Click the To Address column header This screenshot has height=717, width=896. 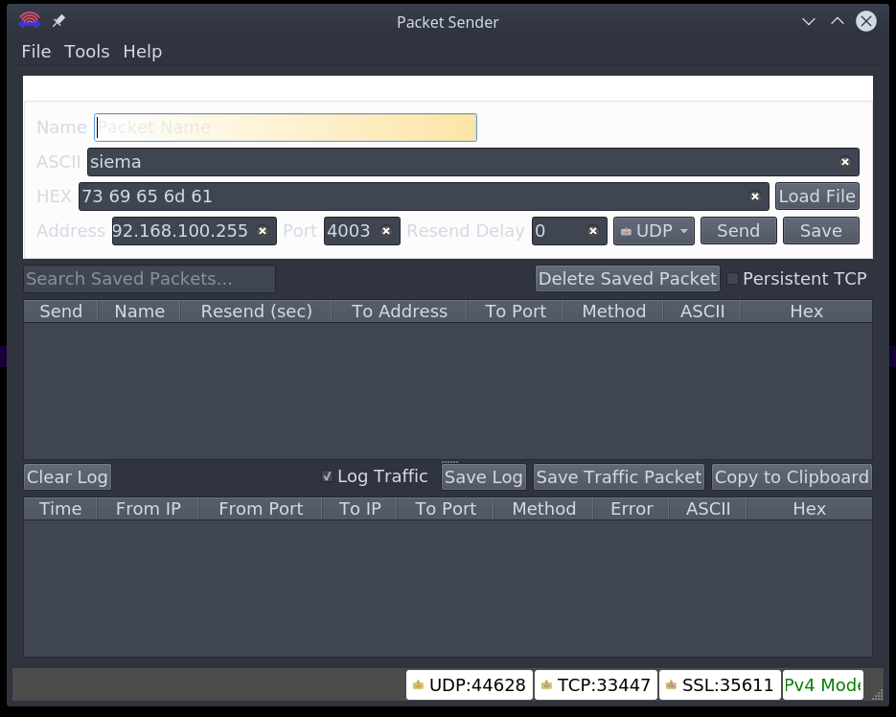tap(399, 311)
